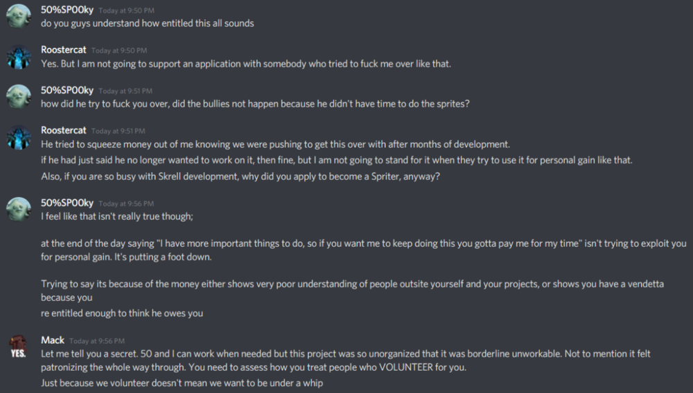Click the message "I feel like that isn't really true"
Image resolution: width=693 pixels, height=393 pixels.
point(116,216)
